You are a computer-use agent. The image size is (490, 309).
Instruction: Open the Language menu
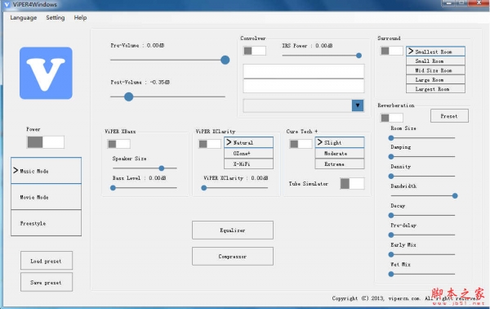pyautogui.click(x=24, y=18)
